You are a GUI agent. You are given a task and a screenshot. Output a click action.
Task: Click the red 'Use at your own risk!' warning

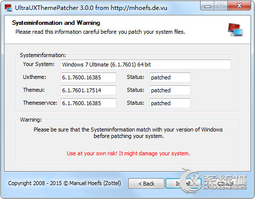pyautogui.click(x=128, y=153)
